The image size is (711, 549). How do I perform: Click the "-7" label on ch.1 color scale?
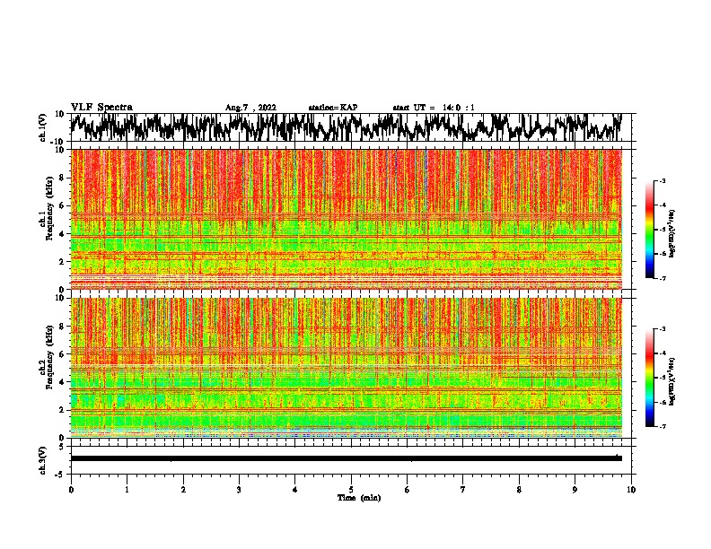point(663,278)
